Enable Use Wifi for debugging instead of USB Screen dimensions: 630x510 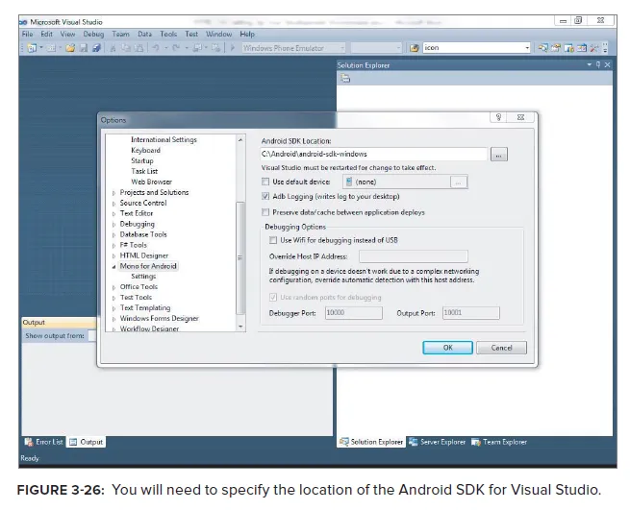point(273,240)
